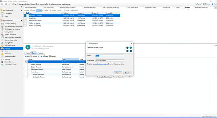Screen dimensions: 217x118
Task: Open Hierarchies in the Administration sidebar
Action: pyautogui.click(x=8, y=54)
